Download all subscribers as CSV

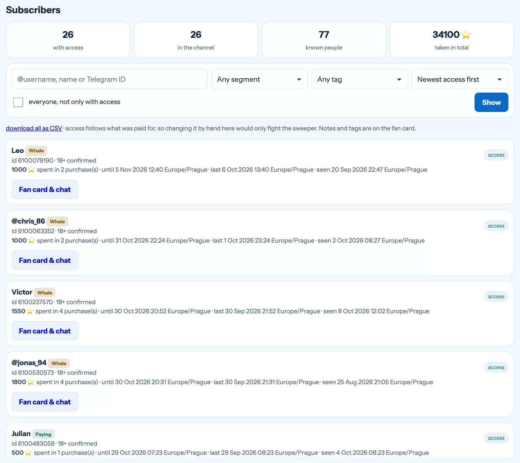point(34,128)
